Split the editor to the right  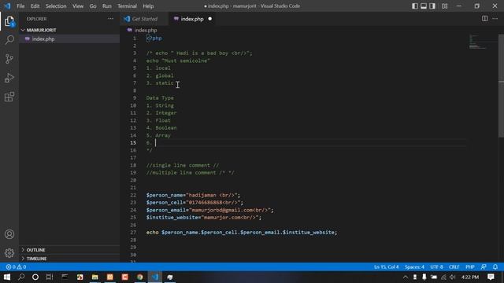(x=485, y=19)
